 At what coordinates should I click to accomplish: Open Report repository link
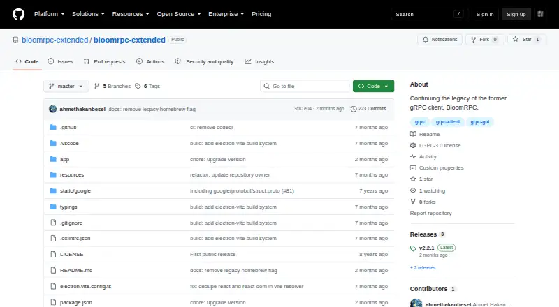(x=430, y=213)
